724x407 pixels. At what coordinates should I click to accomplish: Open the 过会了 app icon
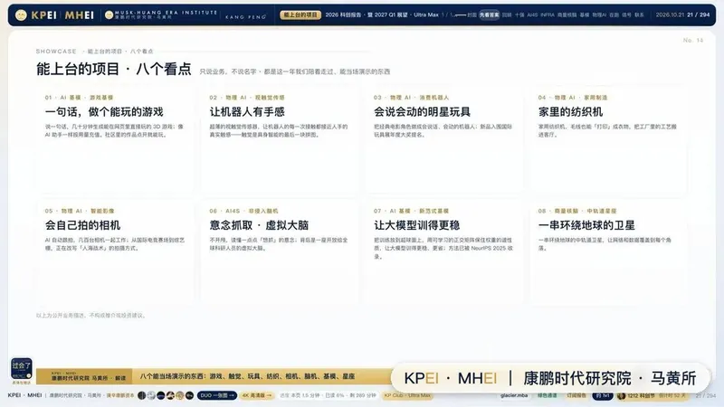coord(21,369)
